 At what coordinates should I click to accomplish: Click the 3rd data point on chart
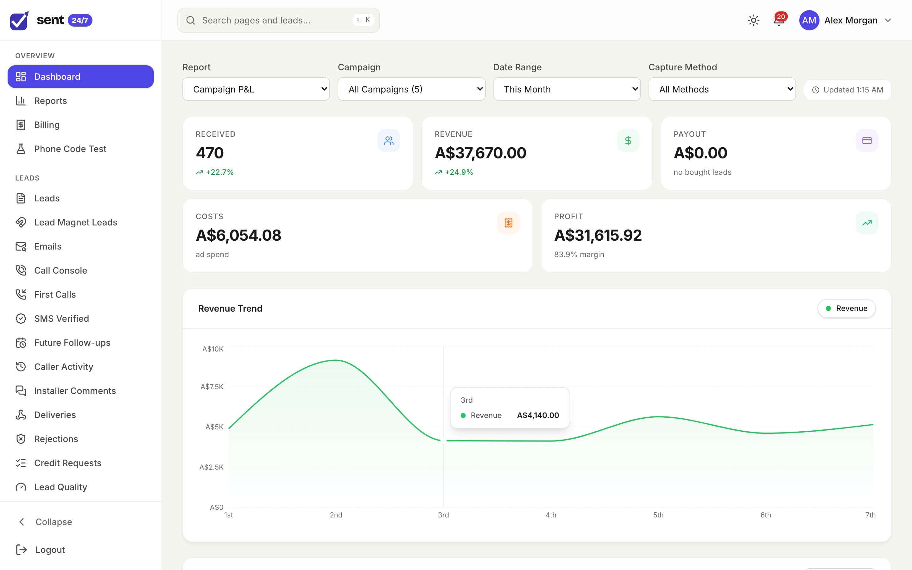(444, 441)
